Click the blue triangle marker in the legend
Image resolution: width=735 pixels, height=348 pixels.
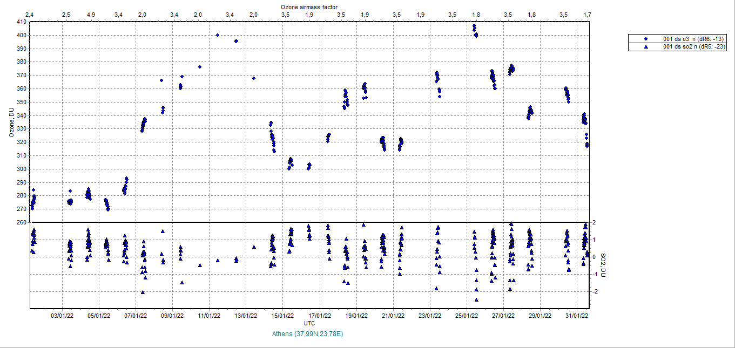(x=646, y=47)
